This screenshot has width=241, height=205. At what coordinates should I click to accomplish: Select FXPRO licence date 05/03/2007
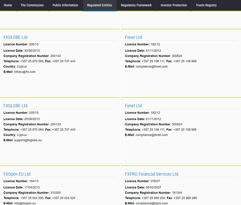click(153, 188)
